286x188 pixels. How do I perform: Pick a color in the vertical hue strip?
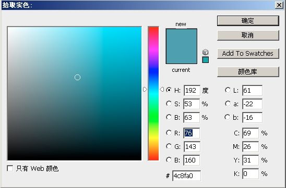pyautogui.click(x=153, y=93)
